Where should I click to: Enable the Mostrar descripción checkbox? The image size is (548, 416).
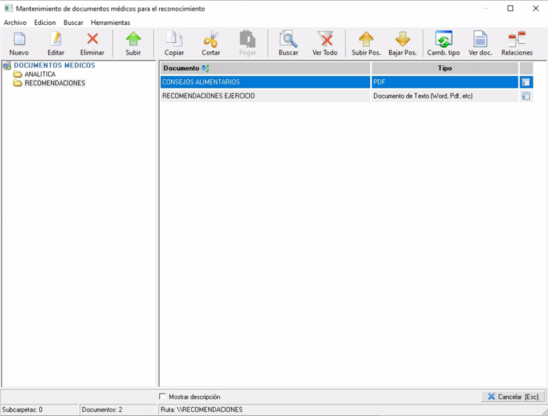[162, 397]
